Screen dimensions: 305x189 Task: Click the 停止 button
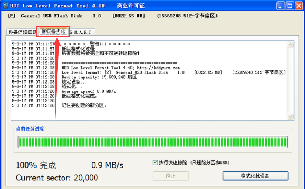click(170, 176)
